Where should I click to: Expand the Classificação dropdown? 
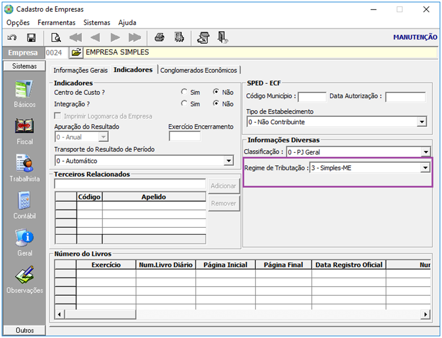[426, 152]
